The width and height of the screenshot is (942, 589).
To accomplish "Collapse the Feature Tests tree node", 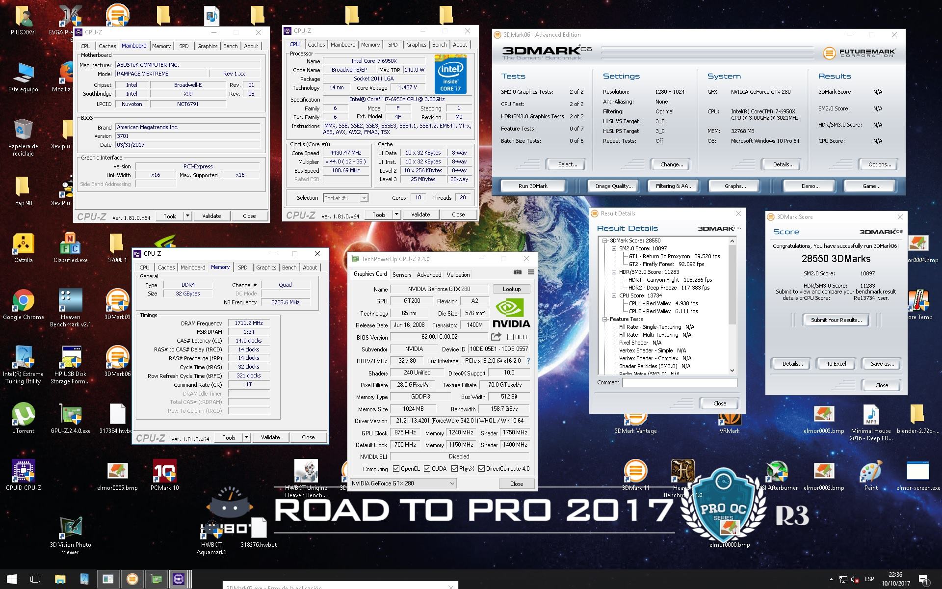I will click(605, 319).
